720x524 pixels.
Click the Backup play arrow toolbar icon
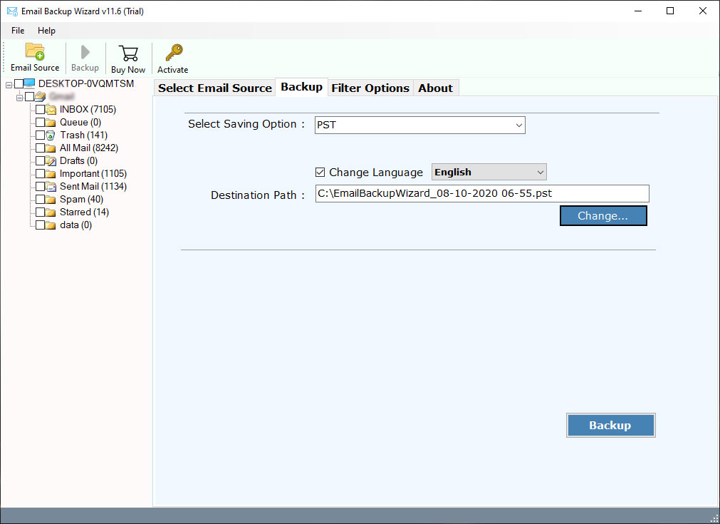point(85,52)
